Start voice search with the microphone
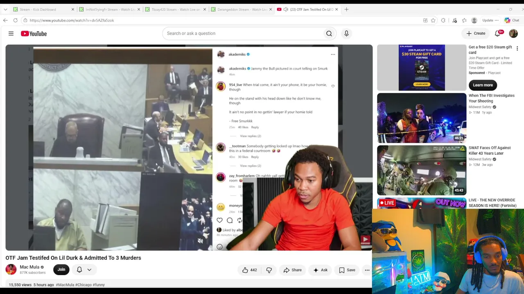Image resolution: width=524 pixels, height=294 pixels. click(x=346, y=33)
